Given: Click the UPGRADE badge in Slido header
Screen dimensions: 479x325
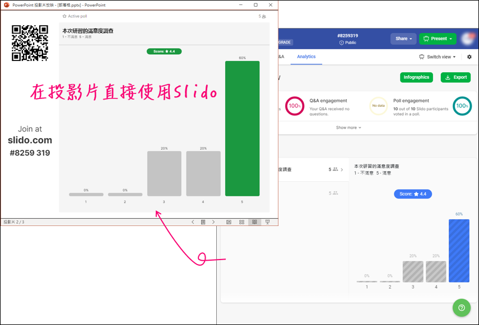Looking at the screenshot, I should [x=285, y=43].
